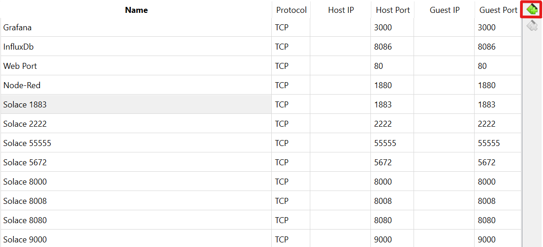Click guest port cell for Solace 8000
The height and width of the screenshot is (247, 543).
point(497,182)
